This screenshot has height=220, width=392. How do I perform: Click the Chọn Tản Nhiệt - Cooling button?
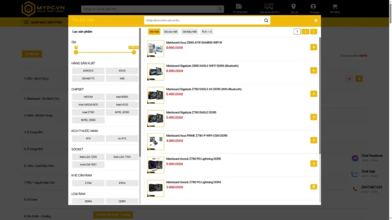pos(113,215)
